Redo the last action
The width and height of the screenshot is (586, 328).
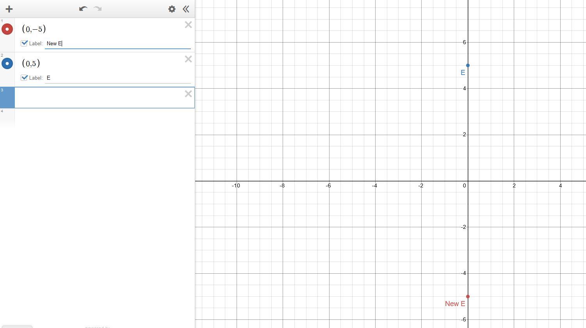[98, 9]
